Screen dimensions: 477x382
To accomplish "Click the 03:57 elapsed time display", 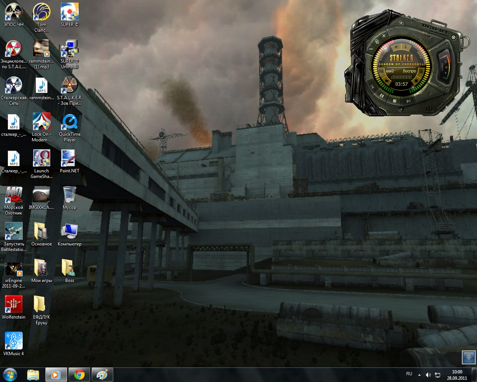I will [402, 84].
